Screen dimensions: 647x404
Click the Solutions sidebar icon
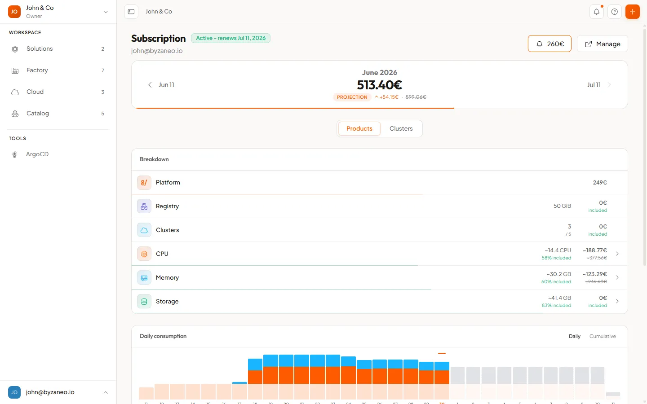point(15,49)
